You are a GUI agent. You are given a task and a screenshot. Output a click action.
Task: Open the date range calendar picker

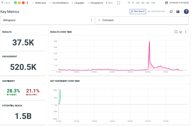coord(167,3)
